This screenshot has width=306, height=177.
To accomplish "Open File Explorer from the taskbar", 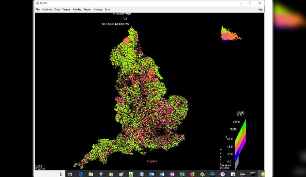I will [91, 174].
